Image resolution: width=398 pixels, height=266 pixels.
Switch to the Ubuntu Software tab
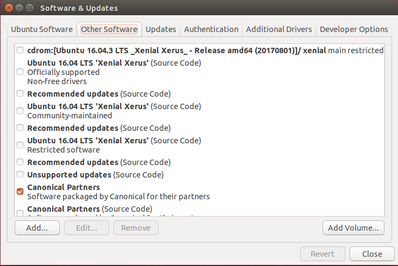coord(42,29)
